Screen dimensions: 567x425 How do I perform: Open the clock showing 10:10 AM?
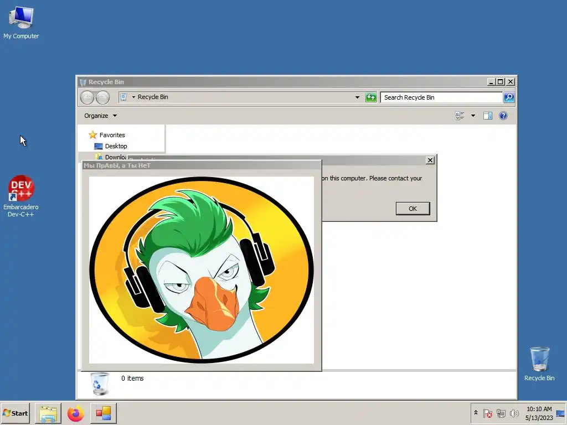(539, 413)
